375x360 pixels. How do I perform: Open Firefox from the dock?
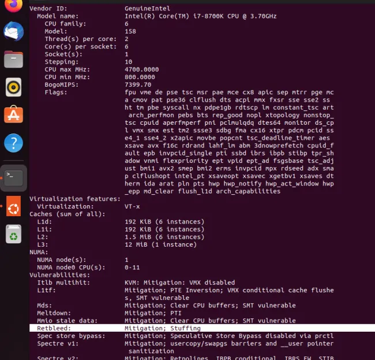pyautogui.click(x=13, y=5)
